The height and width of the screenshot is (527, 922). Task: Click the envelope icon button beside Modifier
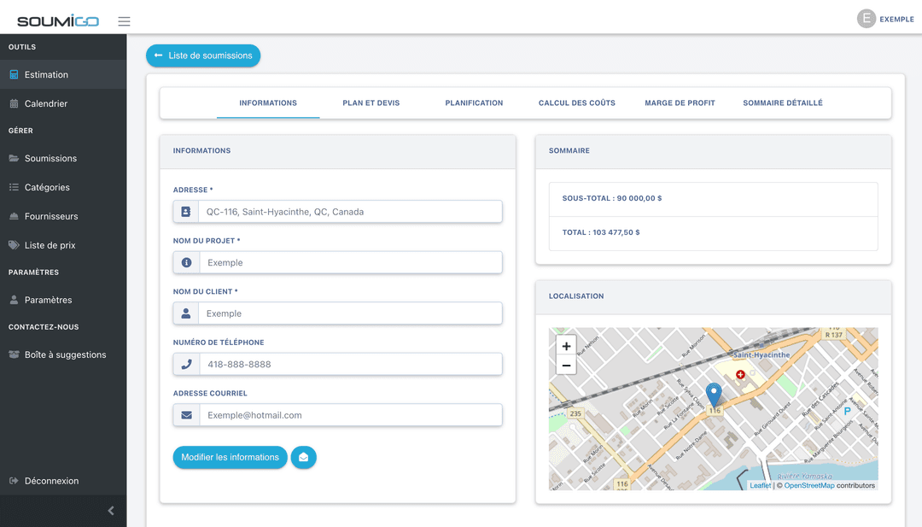[x=303, y=457]
